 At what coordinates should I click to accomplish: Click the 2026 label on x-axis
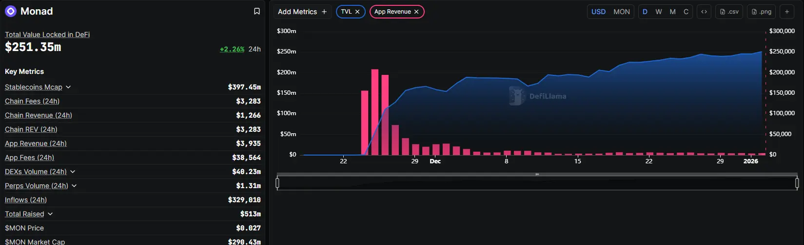(x=751, y=161)
